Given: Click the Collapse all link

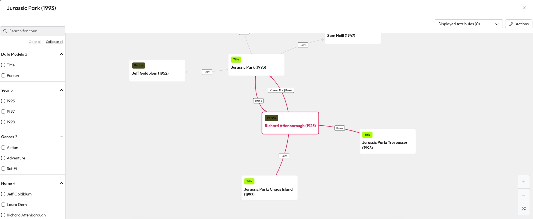Looking at the screenshot, I should (x=54, y=42).
